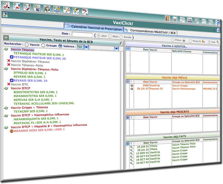Click the brown book icon in right toolbar
The image size is (223, 184).
(168, 18)
